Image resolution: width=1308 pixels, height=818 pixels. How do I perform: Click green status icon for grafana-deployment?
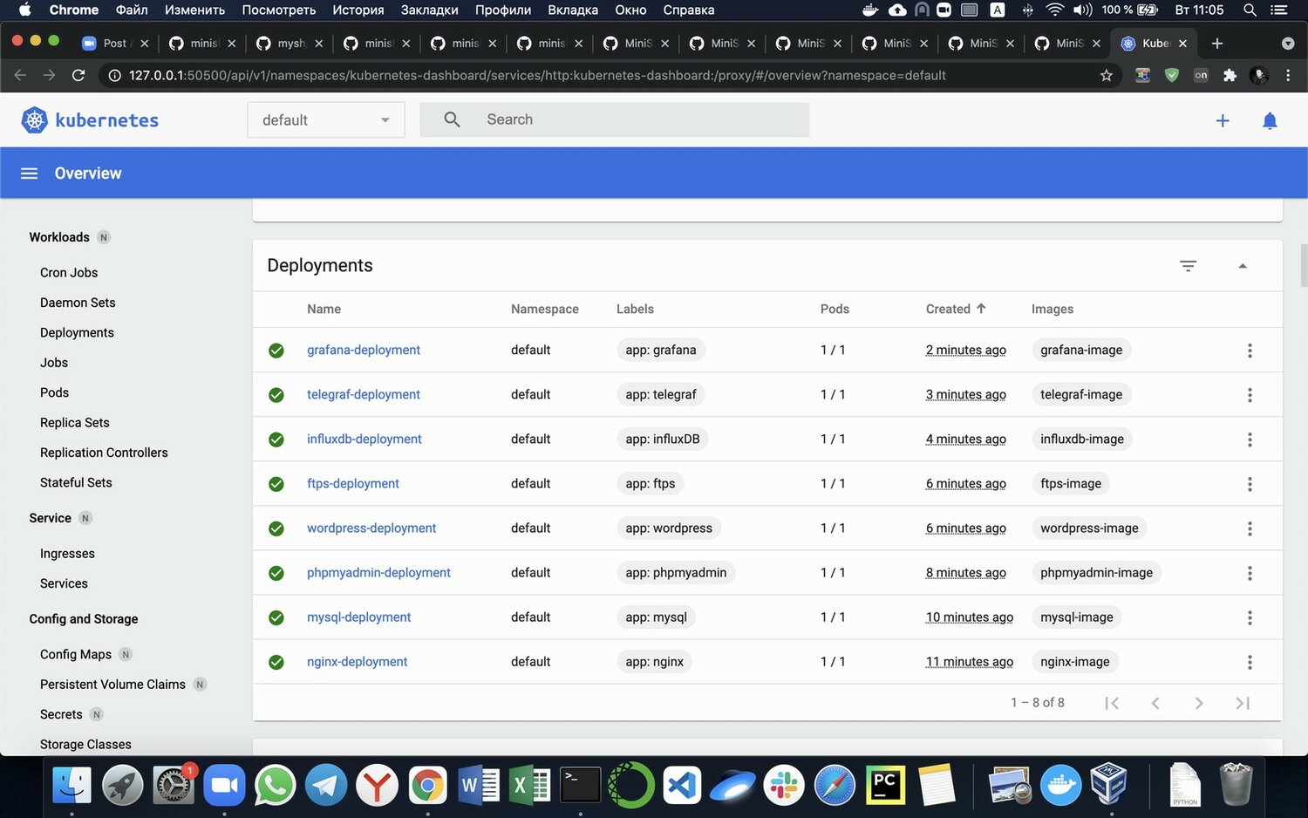coord(276,351)
